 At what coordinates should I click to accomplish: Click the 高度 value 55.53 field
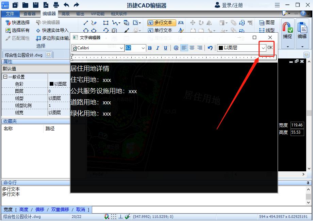point(297,132)
